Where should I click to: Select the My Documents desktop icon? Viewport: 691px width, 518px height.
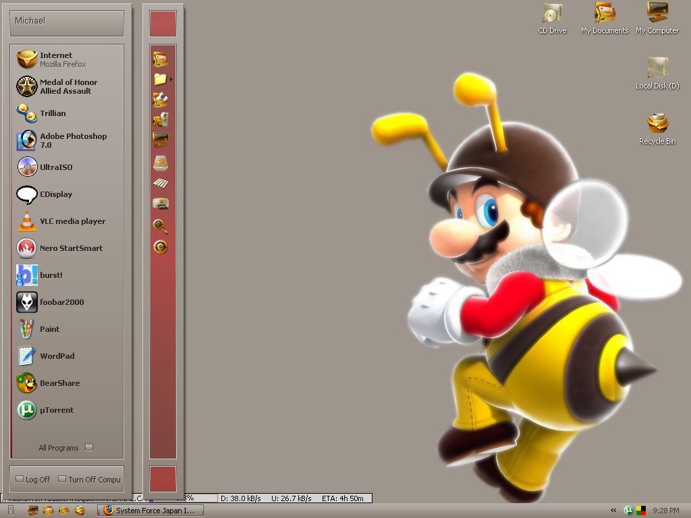click(605, 19)
